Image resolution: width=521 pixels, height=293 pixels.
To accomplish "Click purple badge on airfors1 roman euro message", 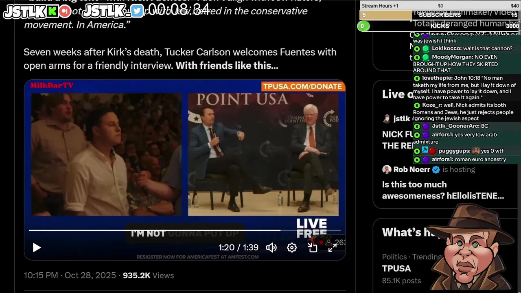I will pos(425,160).
